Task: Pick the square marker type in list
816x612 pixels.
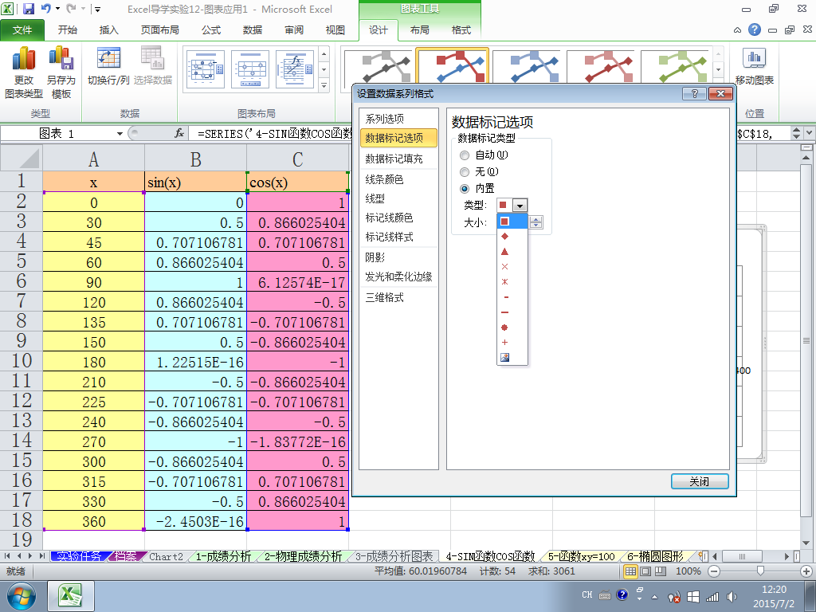Action: [504, 222]
